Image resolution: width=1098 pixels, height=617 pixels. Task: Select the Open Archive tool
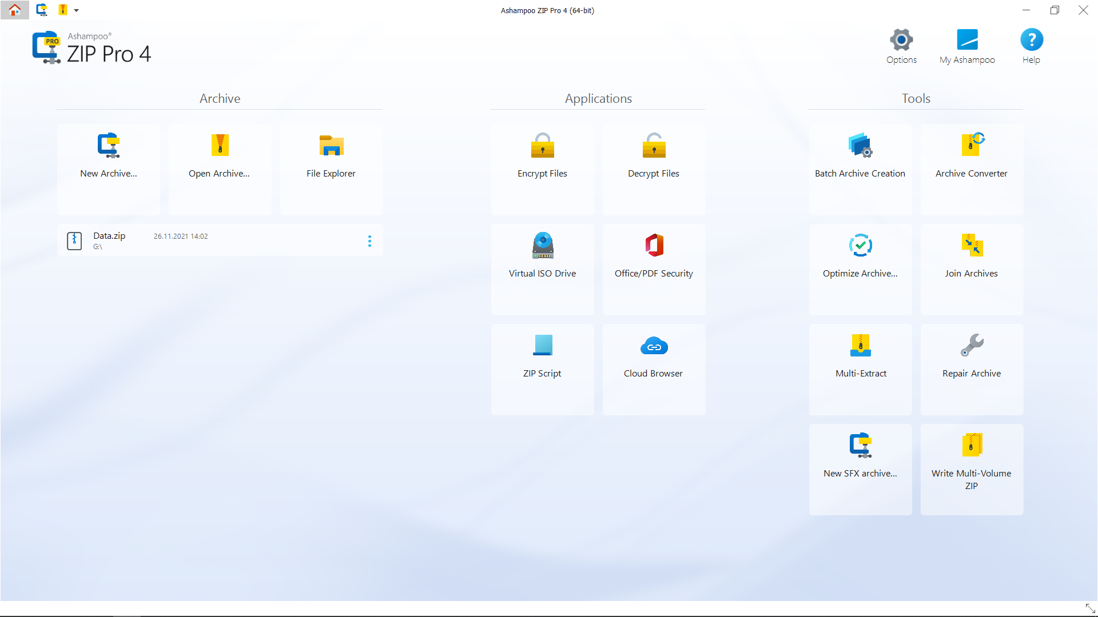pyautogui.click(x=220, y=154)
